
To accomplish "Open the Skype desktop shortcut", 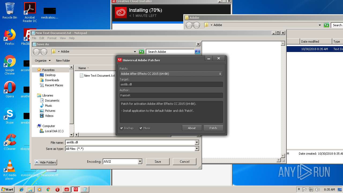I will coord(10,116).
